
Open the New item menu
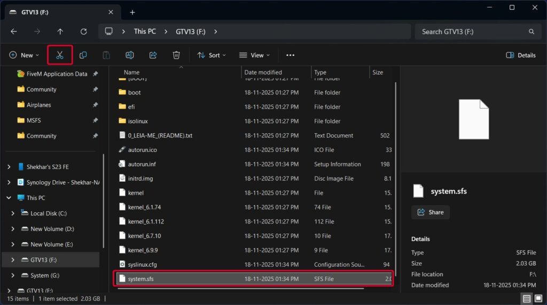[24, 55]
